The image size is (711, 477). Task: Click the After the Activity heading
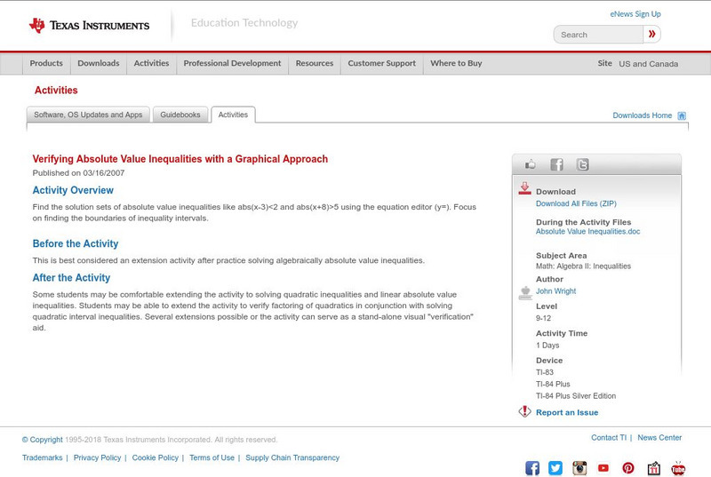coord(71,278)
